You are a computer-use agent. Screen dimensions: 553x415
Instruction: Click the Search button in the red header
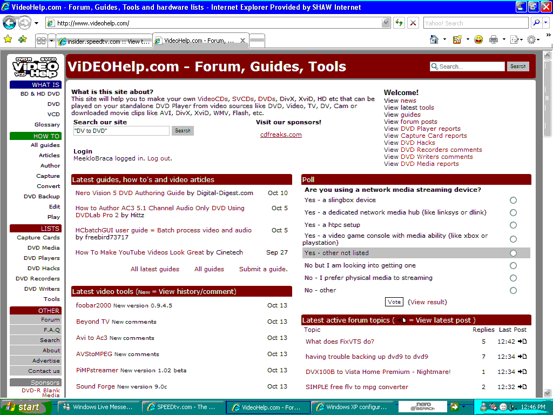pos(518,66)
